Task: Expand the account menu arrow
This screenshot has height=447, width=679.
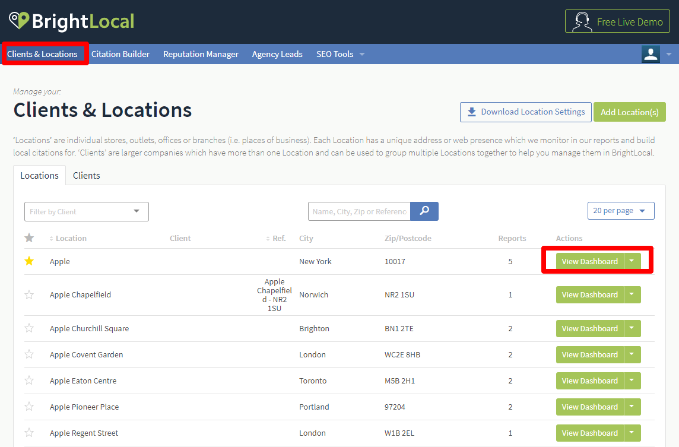Action: [668, 54]
